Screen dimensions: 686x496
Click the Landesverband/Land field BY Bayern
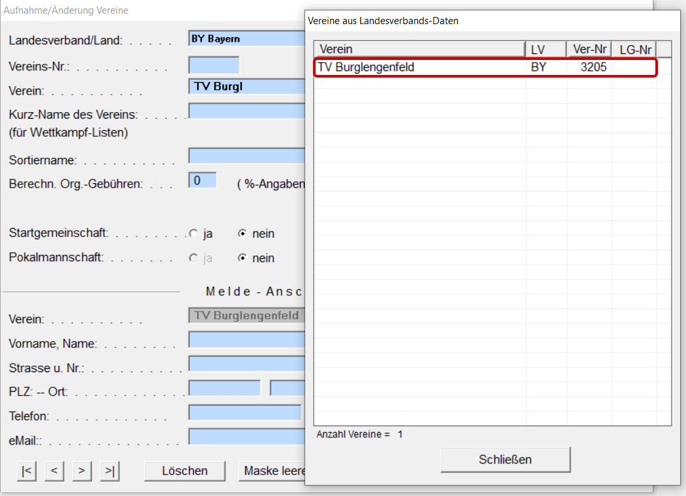(246, 39)
